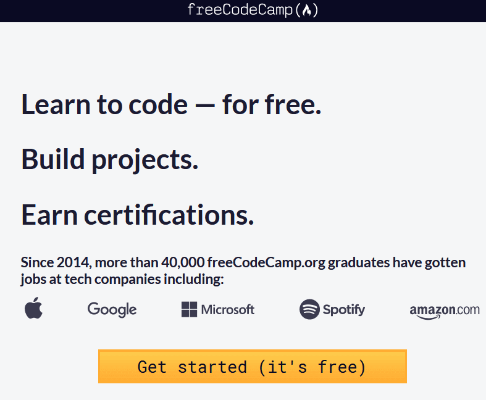
Task: Click the Apple logo
Action: pyautogui.click(x=34, y=308)
